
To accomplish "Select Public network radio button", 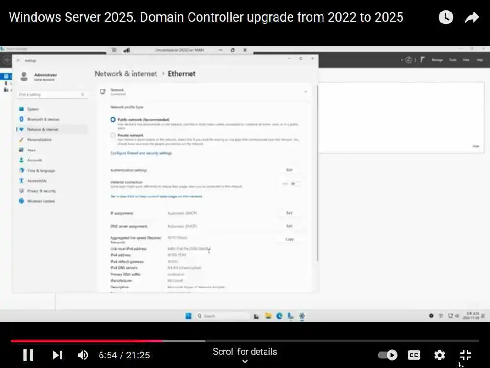I will coord(113,120).
